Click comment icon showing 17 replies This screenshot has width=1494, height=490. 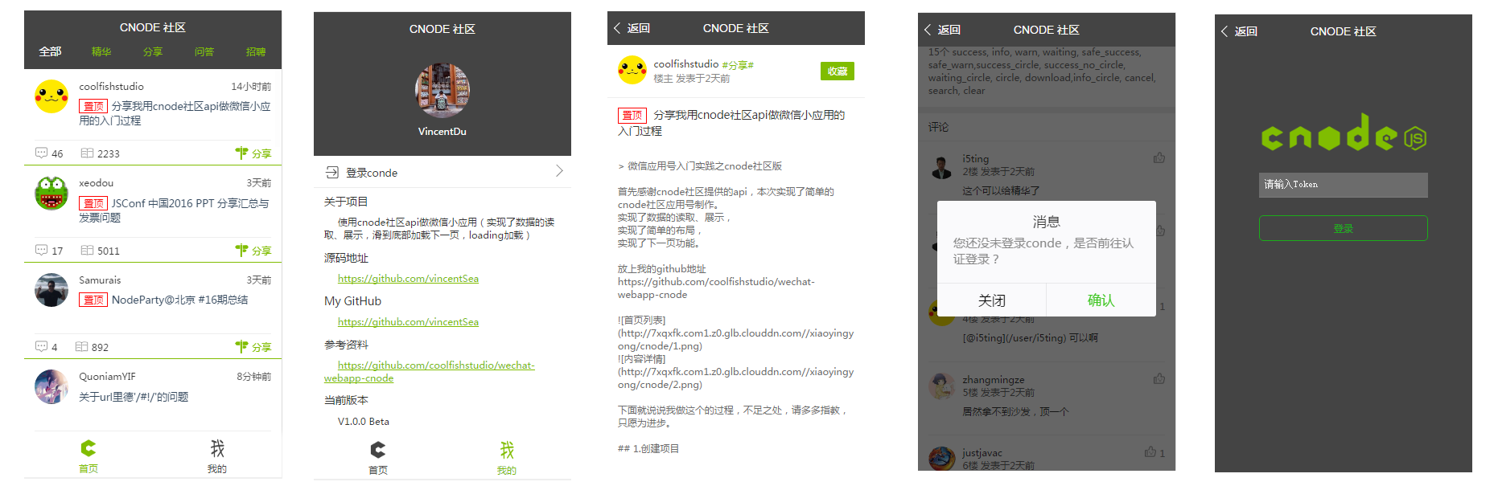pos(41,250)
